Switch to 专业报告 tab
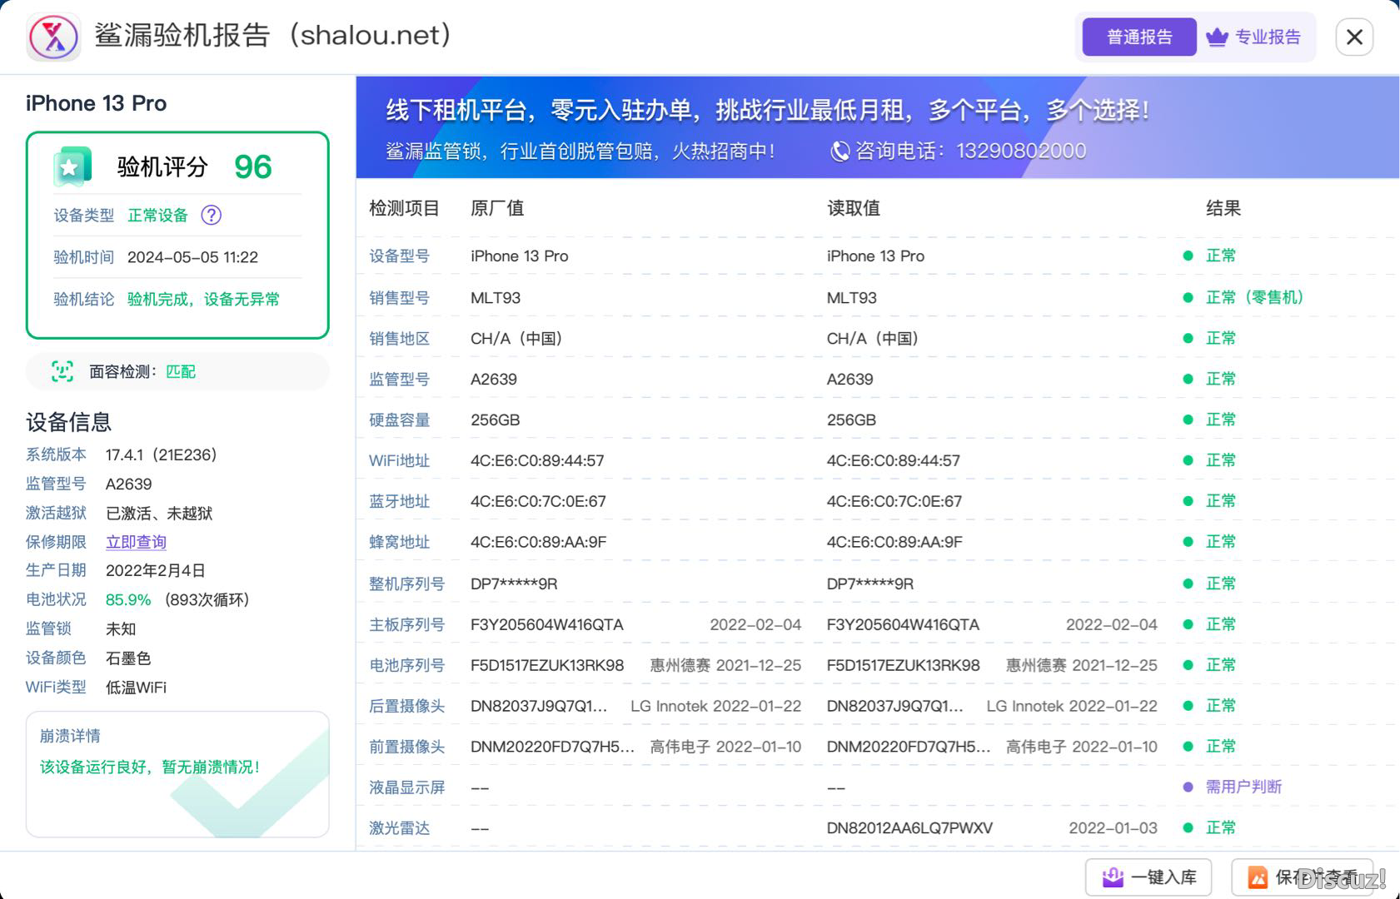This screenshot has width=1400, height=899. tap(1253, 37)
